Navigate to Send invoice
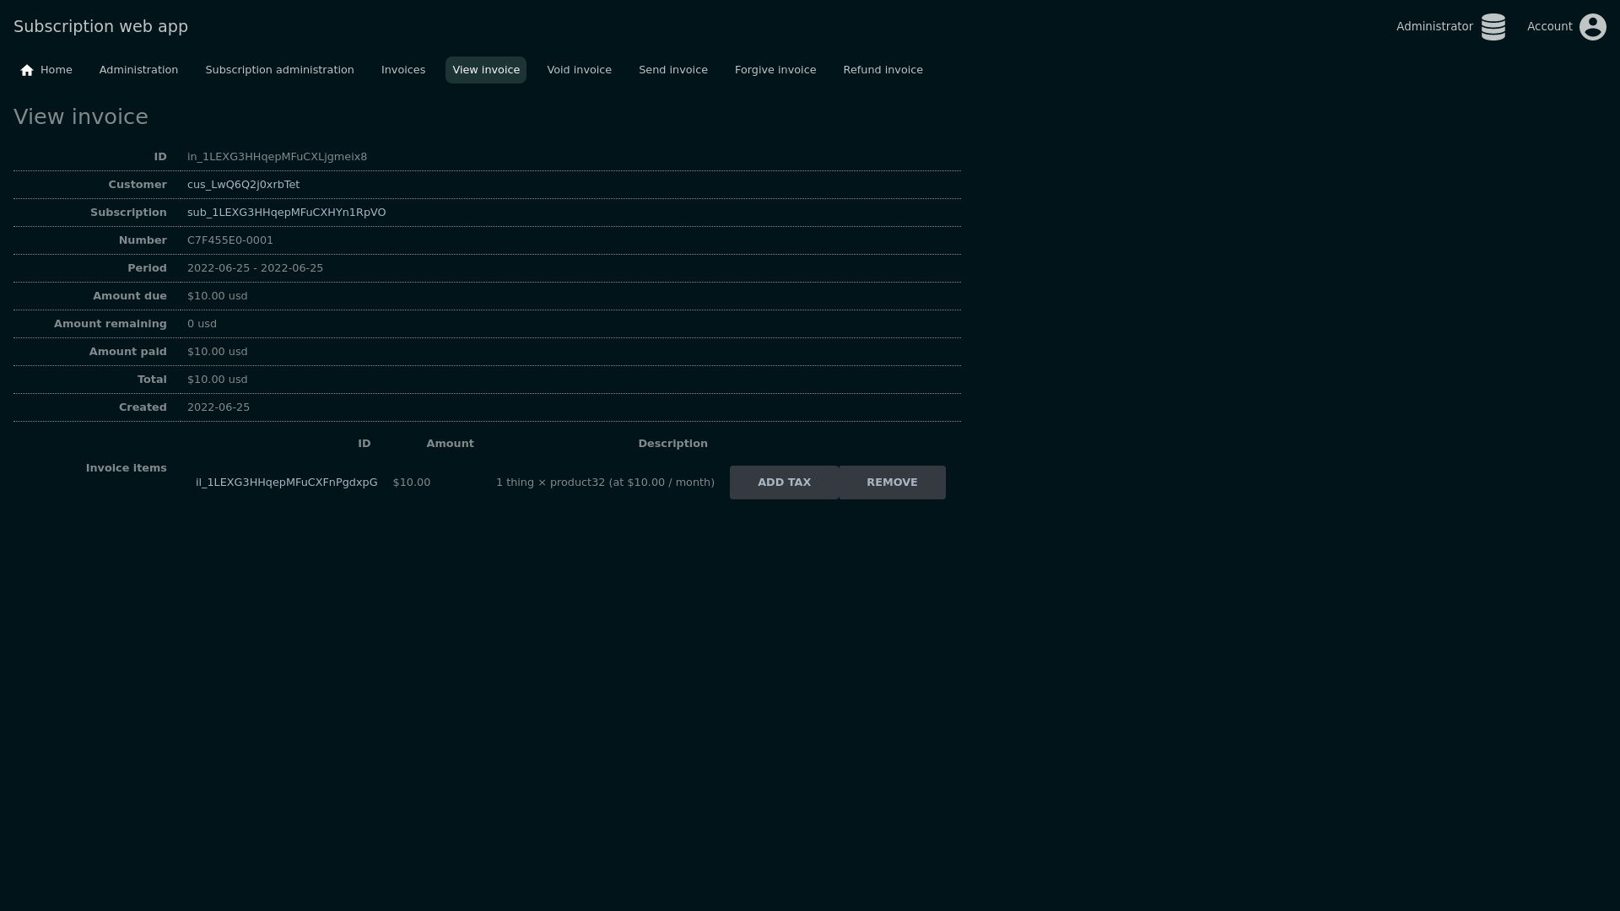This screenshot has height=911, width=1620. pyautogui.click(x=672, y=70)
